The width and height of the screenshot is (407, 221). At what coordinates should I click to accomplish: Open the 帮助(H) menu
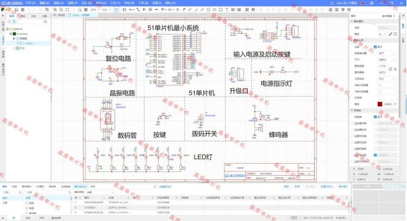(171, 3)
